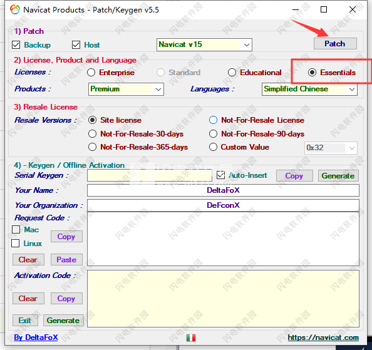Click Generate next to Serial Keygen
This screenshot has width=372, height=350.
click(x=338, y=176)
